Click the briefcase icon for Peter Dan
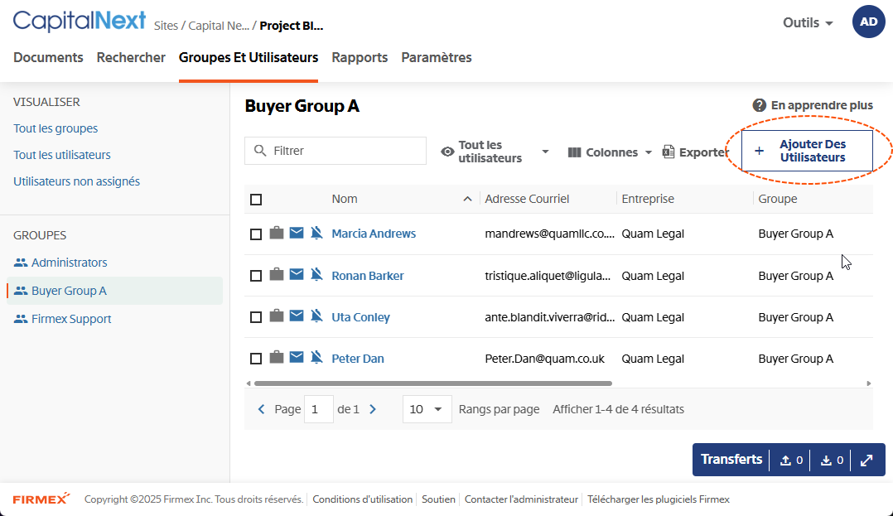 (x=276, y=358)
